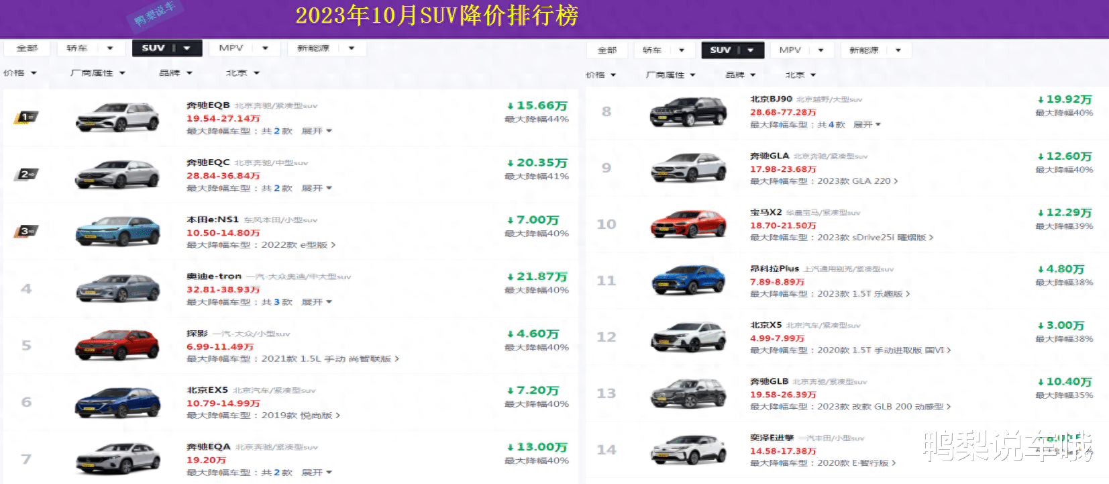
Task: Expand 展开 for 奔驰EQA models
Action: pos(317,473)
